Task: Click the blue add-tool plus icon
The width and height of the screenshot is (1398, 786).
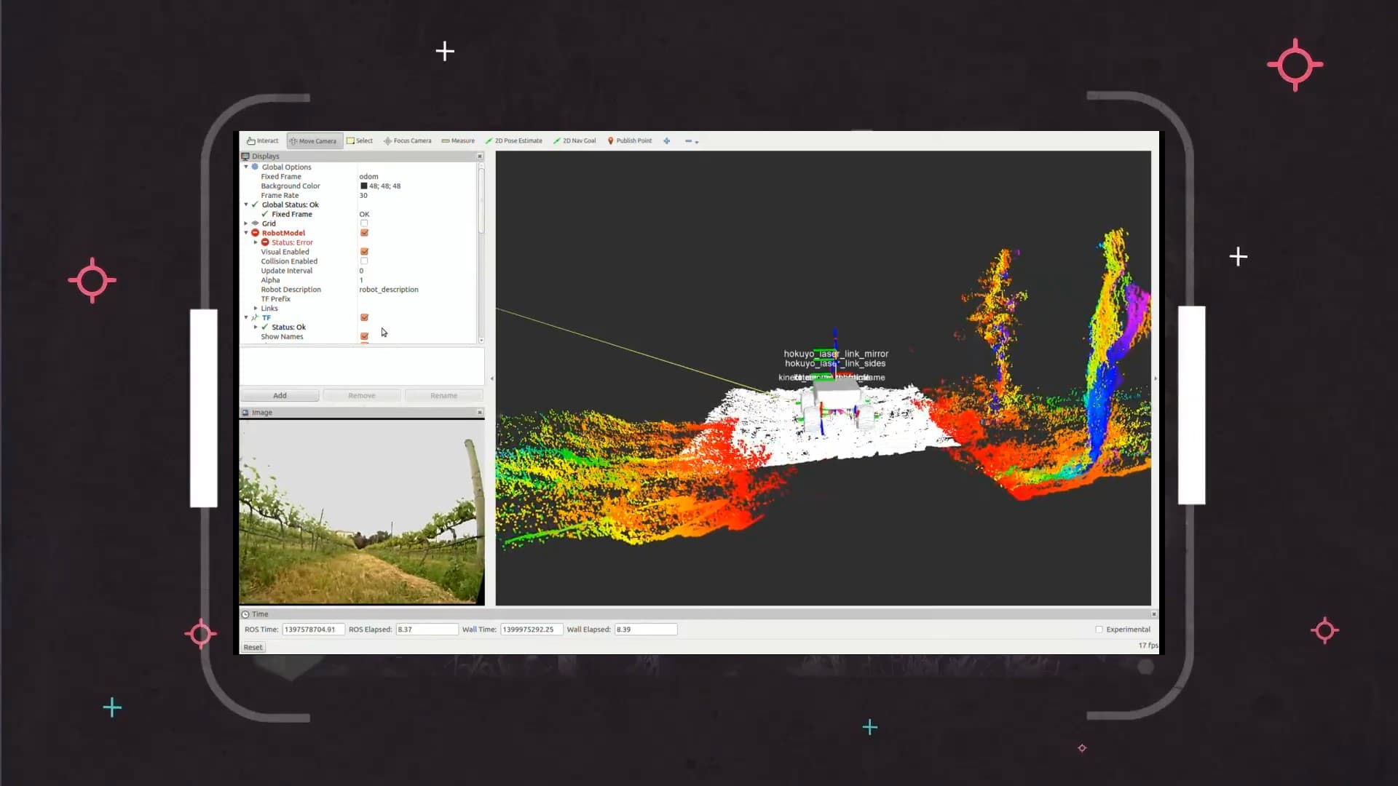Action: 666,141
